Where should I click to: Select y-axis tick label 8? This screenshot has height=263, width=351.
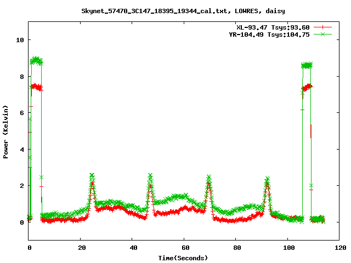pos(22,77)
